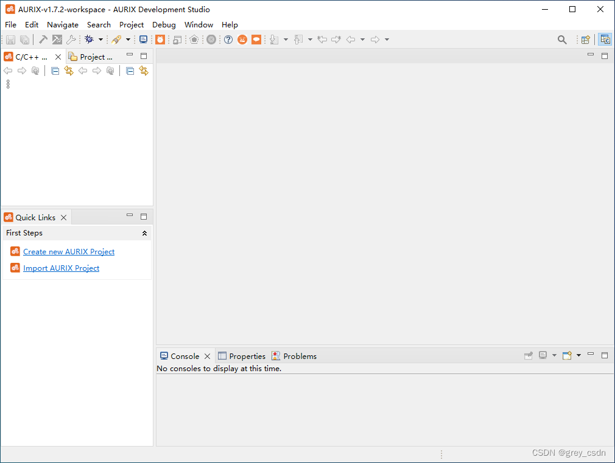Click the Save toolbar icon
Screen dimensions: 615x463
(10, 39)
